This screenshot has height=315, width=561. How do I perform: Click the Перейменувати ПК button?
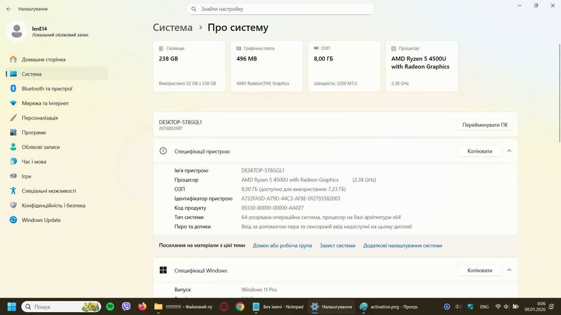coord(485,125)
